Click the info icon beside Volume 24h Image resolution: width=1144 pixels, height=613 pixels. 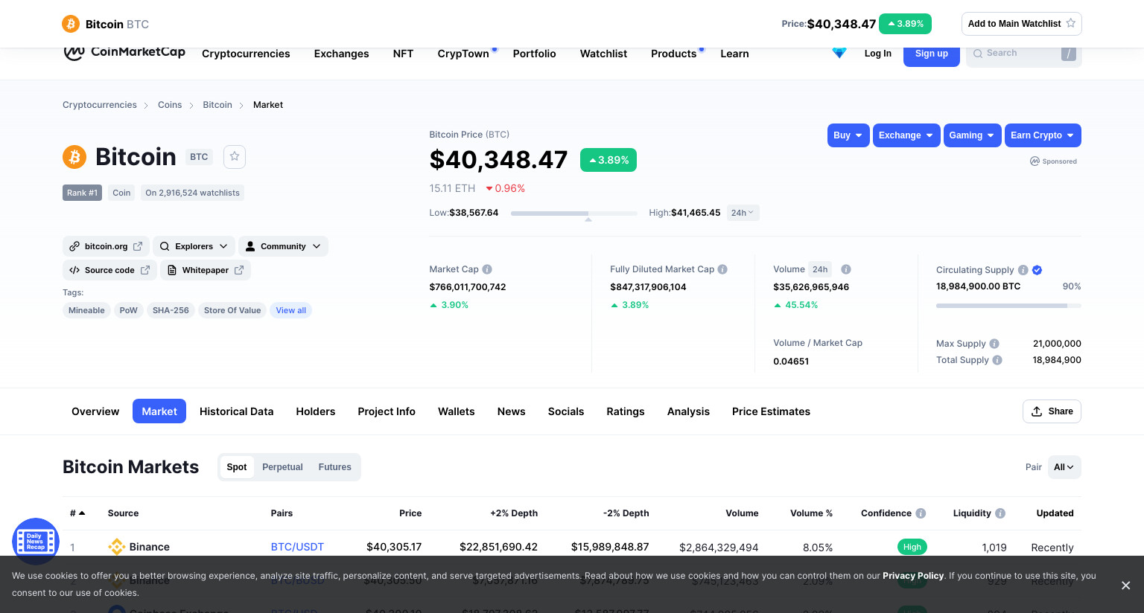[x=846, y=269]
